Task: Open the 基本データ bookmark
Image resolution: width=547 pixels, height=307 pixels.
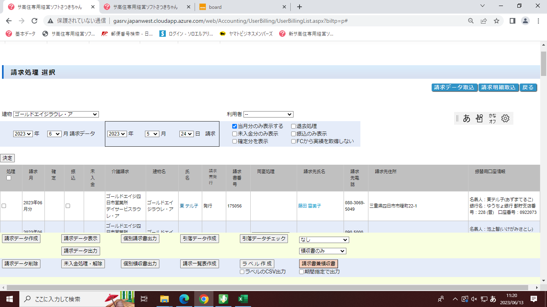Action: click(x=21, y=34)
